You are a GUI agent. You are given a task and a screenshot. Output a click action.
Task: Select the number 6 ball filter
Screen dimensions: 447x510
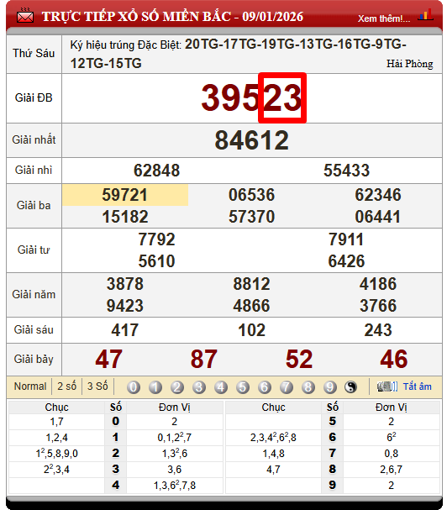(264, 387)
